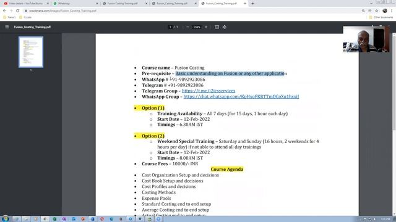
Task: Reload the current page
Action: (18, 11)
